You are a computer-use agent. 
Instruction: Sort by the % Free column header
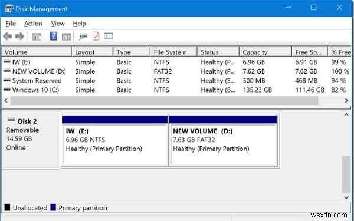coord(340,52)
